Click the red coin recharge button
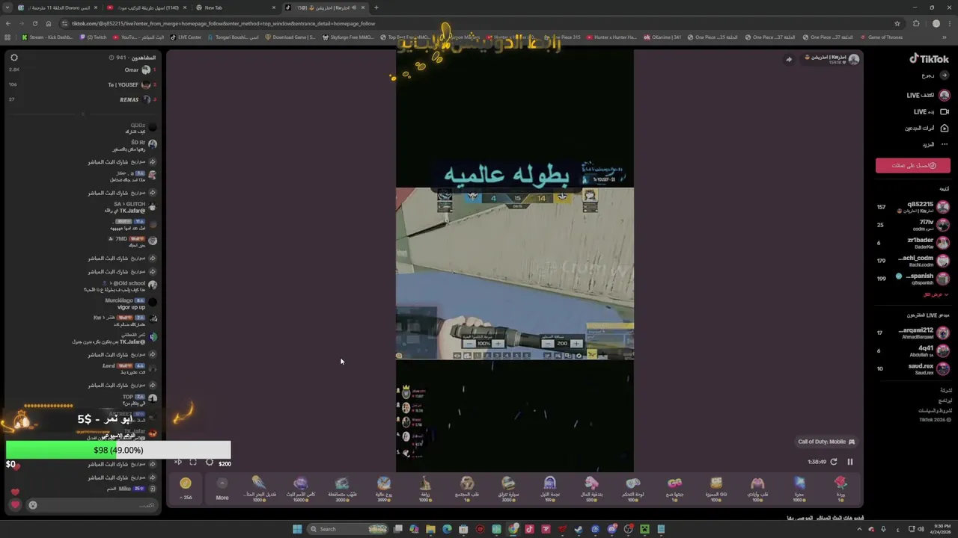The width and height of the screenshot is (958, 538). (913, 166)
